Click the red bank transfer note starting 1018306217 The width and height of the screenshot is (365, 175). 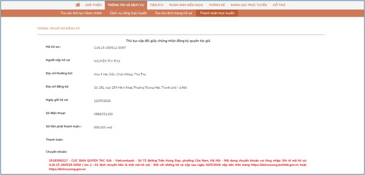(178, 165)
